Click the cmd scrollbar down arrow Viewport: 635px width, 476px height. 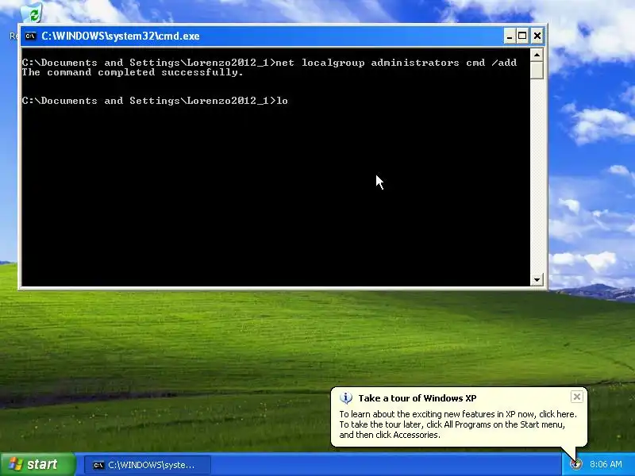click(537, 279)
